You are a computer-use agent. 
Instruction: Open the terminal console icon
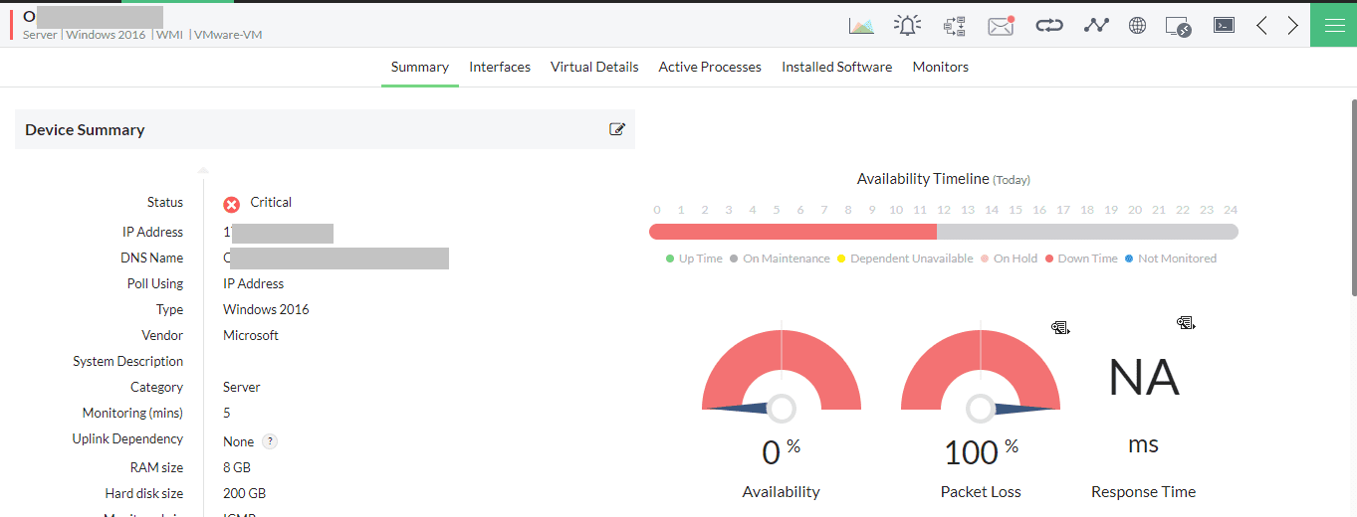click(1224, 26)
